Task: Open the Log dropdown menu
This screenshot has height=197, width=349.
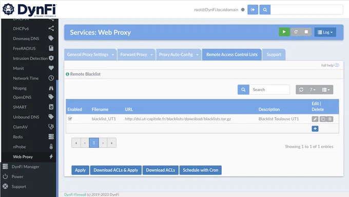Action: pos(325,32)
